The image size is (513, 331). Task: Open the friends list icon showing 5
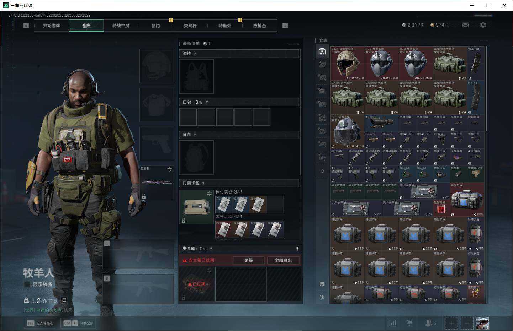coord(430,323)
